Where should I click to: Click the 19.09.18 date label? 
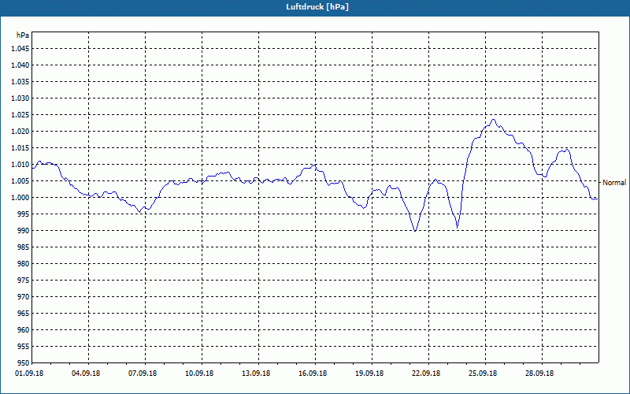pos(369,373)
